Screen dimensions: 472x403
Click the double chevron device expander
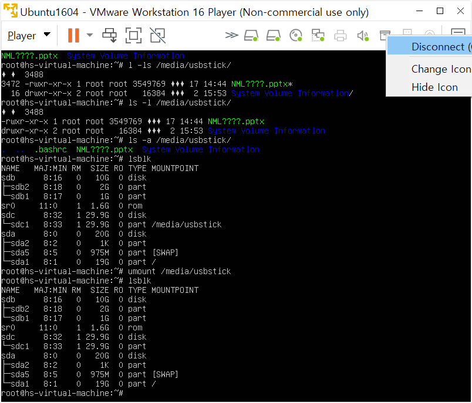(231, 35)
